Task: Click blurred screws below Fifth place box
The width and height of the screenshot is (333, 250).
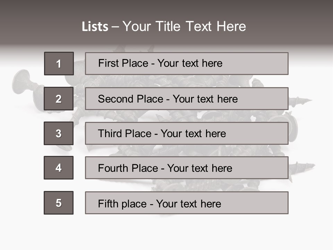Action: click(x=187, y=218)
